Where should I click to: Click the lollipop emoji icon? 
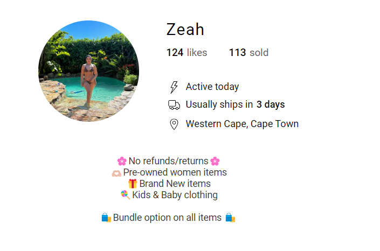tap(126, 195)
